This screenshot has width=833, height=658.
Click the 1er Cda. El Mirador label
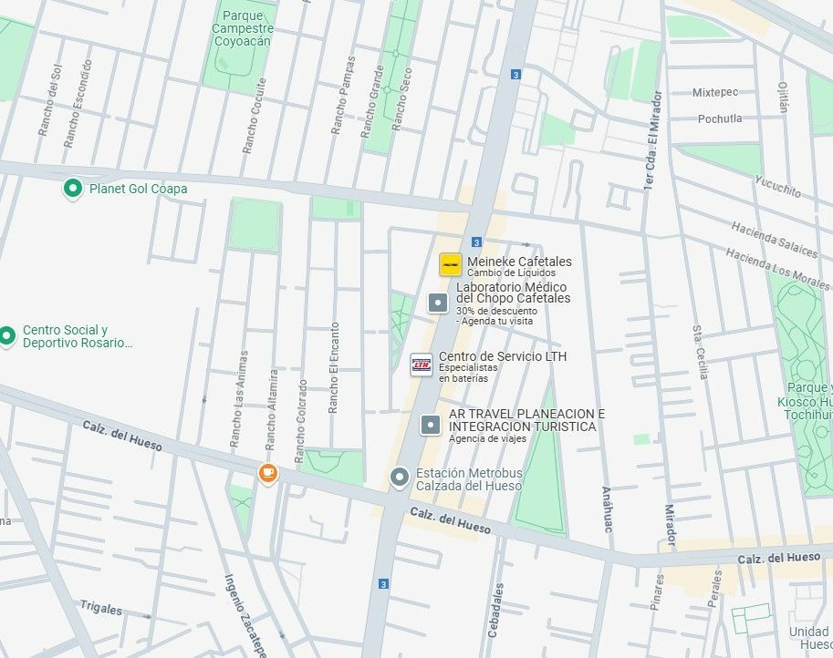click(x=653, y=140)
